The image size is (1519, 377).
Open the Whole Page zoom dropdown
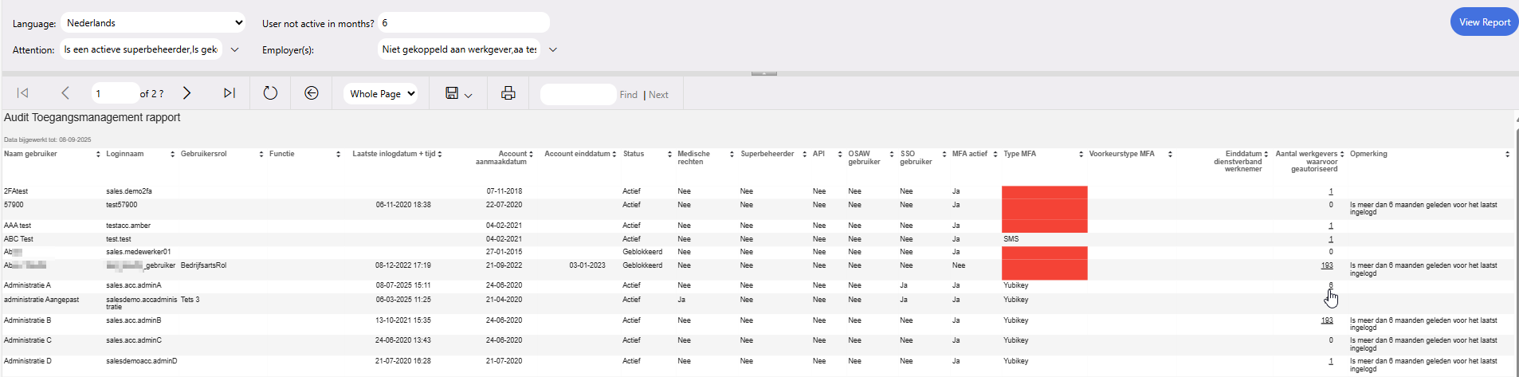[381, 93]
